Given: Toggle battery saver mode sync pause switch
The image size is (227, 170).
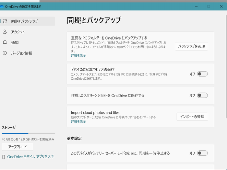Looking at the screenshot, I should point(202,153).
